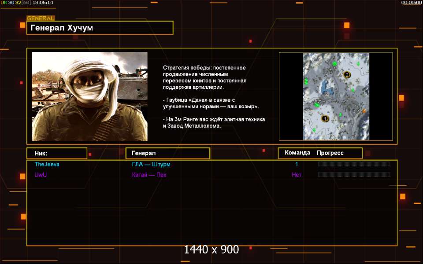Click the 'ГЛА — Штурм' general entry

tap(151, 164)
